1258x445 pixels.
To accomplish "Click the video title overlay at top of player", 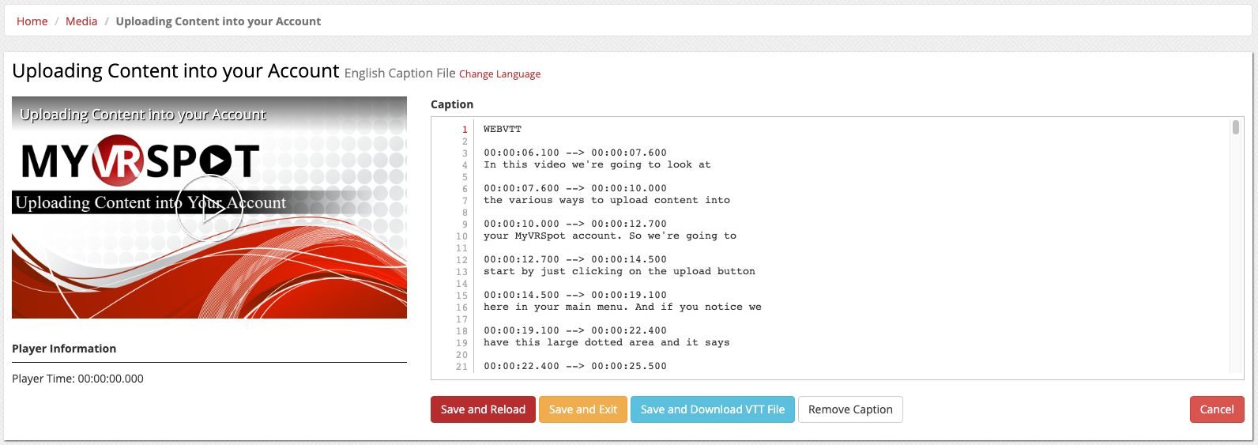I will (143, 115).
